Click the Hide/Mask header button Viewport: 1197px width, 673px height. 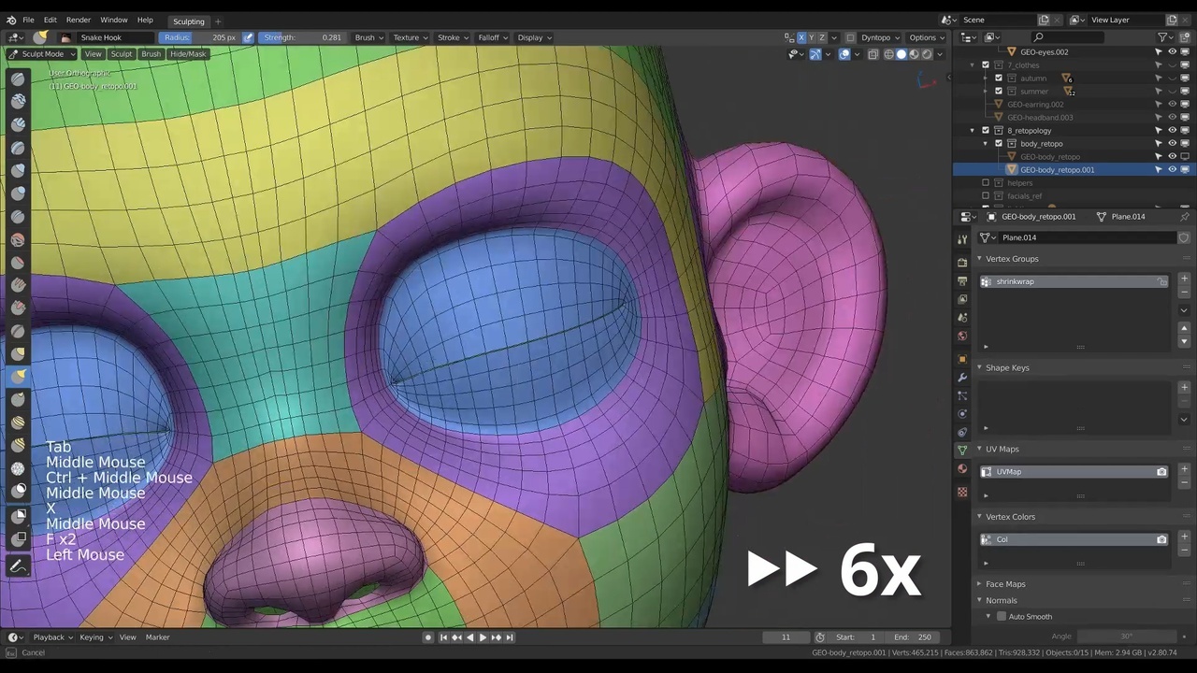(187, 54)
